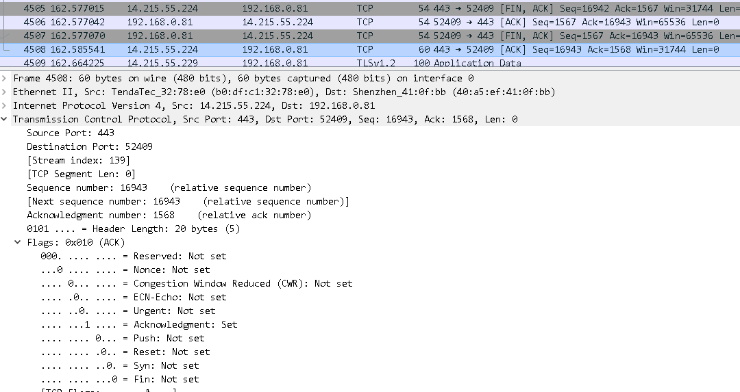Image resolution: width=740 pixels, height=392 pixels.
Task: Collapse the Transmission Control Protocol section
Action: 5,119
